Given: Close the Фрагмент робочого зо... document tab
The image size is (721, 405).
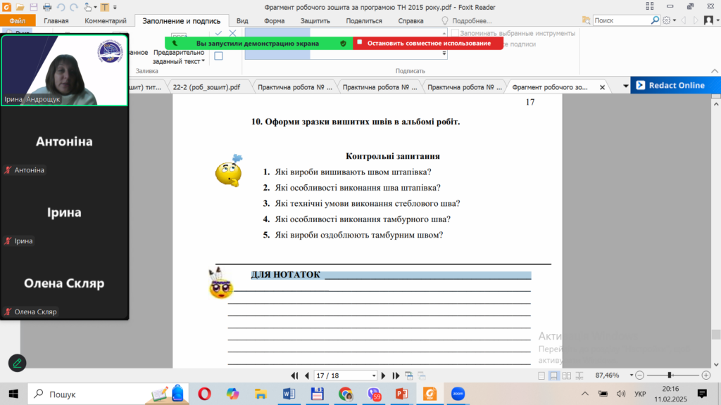Looking at the screenshot, I should click(x=602, y=87).
